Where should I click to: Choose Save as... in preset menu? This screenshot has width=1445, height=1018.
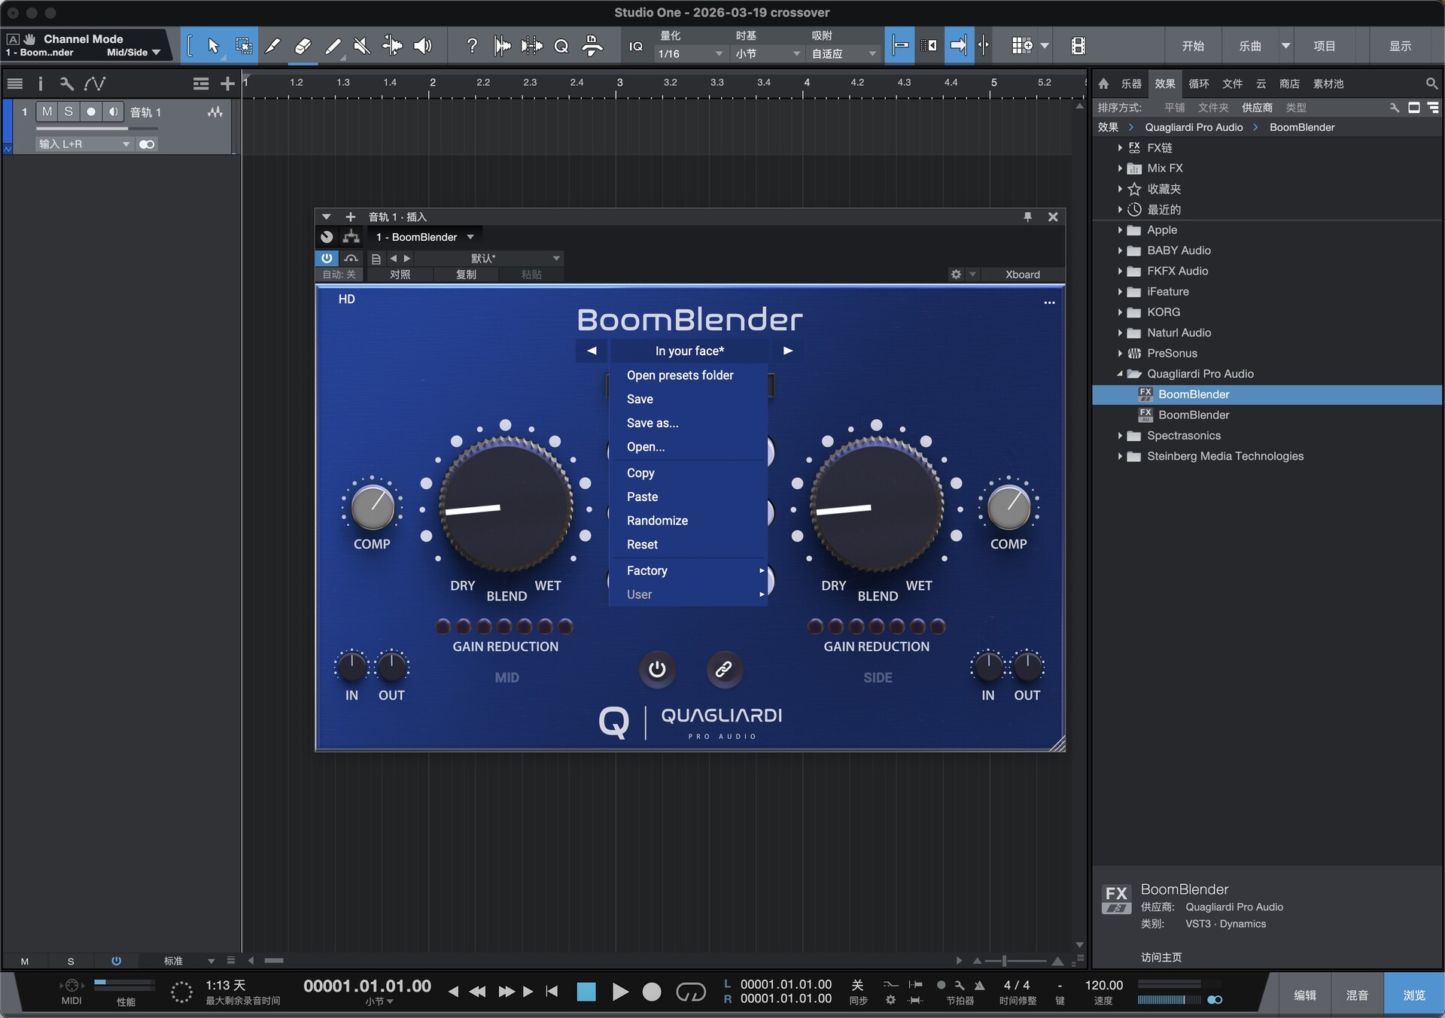point(653,423)
